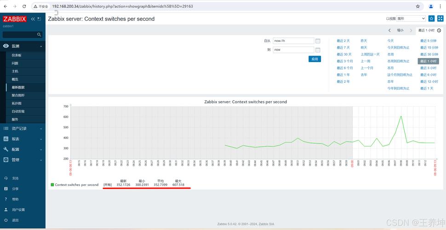
Task: Expand the 管理 administration section
Action: [x=23, y=160]
